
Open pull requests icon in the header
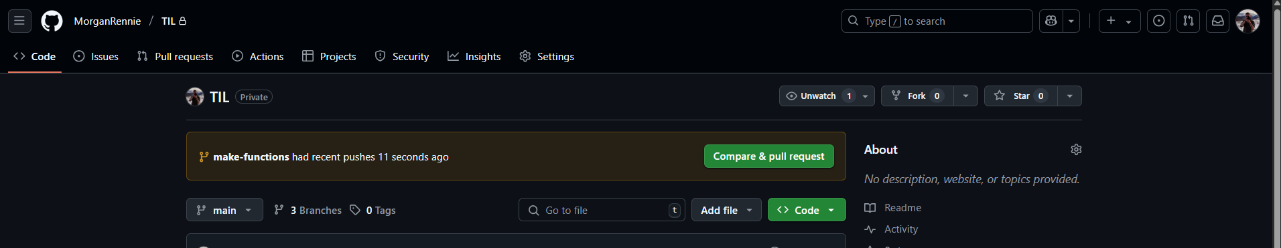(1189, 21)
